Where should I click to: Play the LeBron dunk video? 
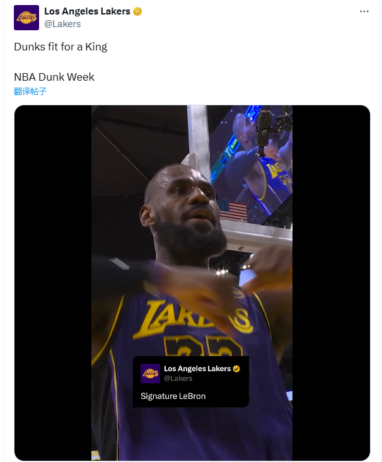[192, 252]
